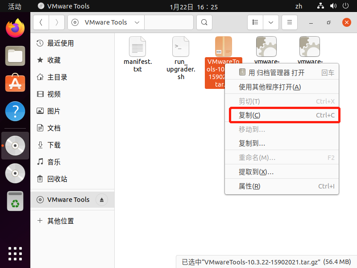
Task: Choose 复制(C) in context menu
Action: coord(282,115)
